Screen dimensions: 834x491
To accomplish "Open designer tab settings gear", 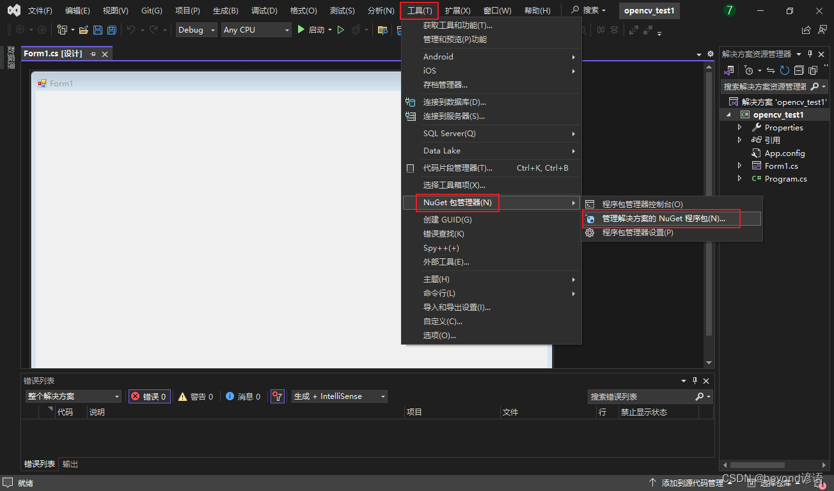I will click(x=710, y=54).
